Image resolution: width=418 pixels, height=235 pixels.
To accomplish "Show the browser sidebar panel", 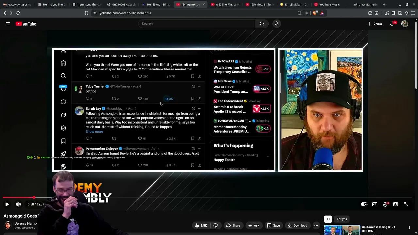I will 394,13.
